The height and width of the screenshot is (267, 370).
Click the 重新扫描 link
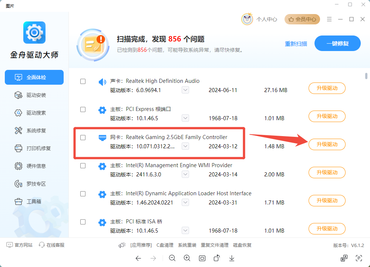point(296,44)
